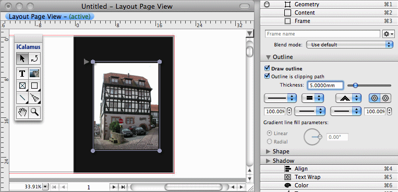This screenshot has width=398, height=192.
Task: Choose the right concentric-circle outline position button
Action: tap(385, 98)
